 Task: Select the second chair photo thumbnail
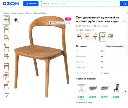coord(6,29)
